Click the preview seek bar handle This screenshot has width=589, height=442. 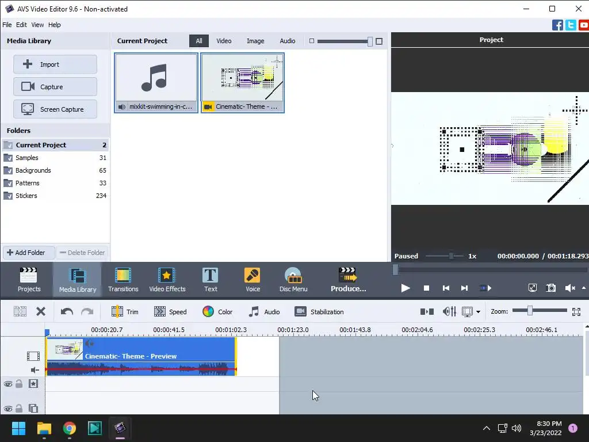point(396,269)
